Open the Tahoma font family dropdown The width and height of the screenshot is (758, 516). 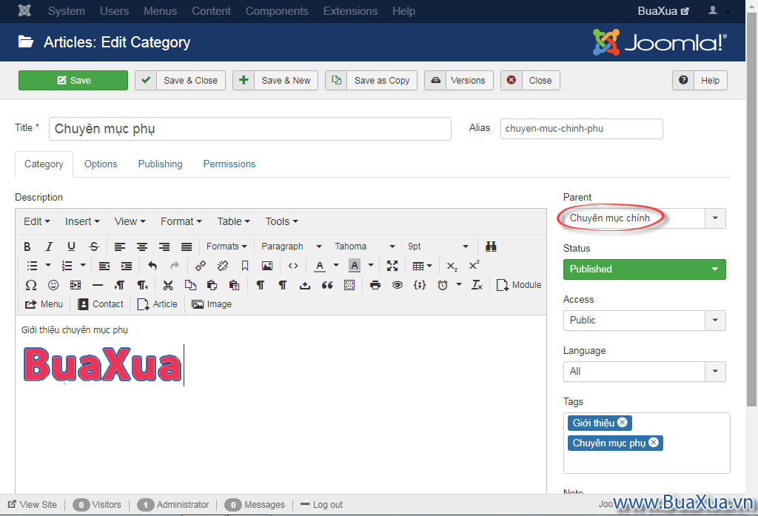365,247
